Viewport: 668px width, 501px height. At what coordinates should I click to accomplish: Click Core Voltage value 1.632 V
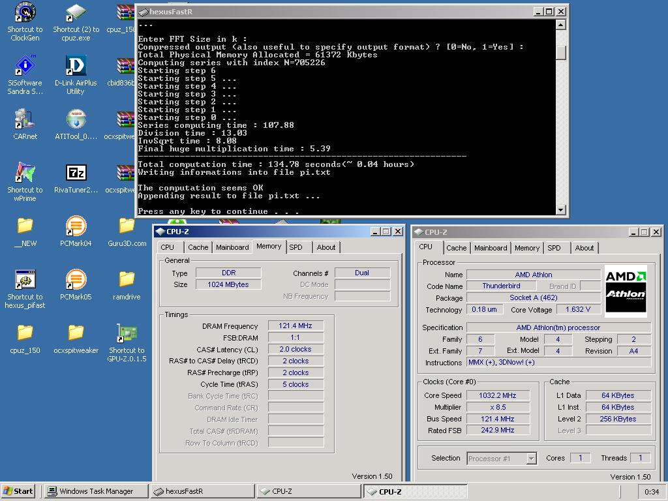578,310
